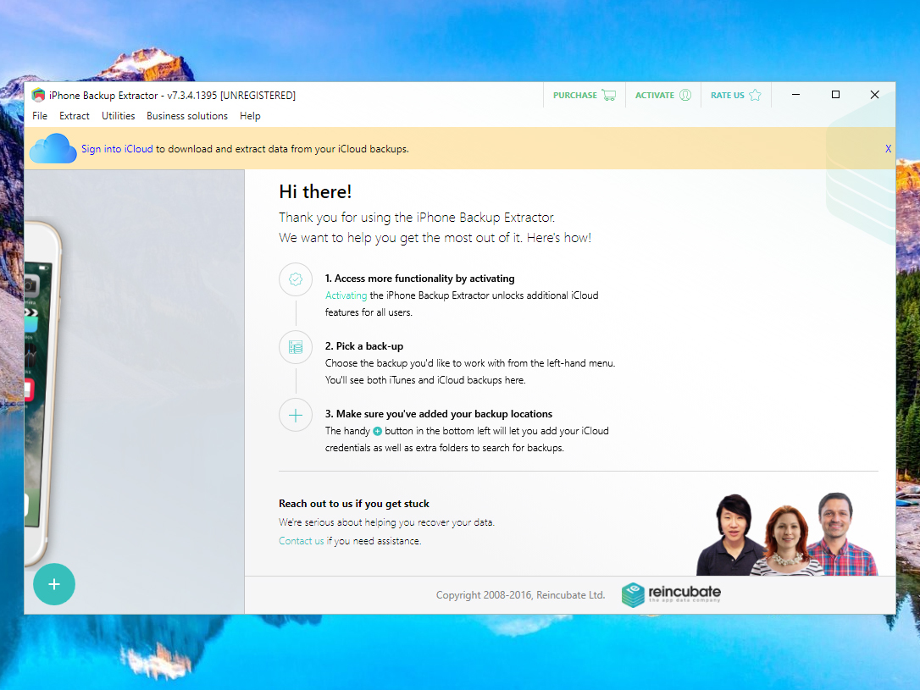920x690 pixels.
Task: Click the Reincubate logo in footer
Action: pyautogui.click(x=671, y=594)
